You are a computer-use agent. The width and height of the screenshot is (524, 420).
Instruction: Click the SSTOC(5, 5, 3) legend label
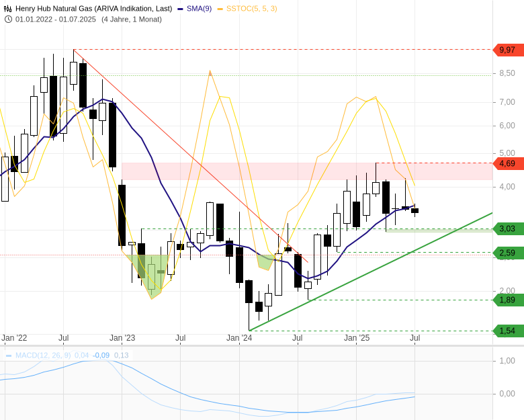coord(252,9)
